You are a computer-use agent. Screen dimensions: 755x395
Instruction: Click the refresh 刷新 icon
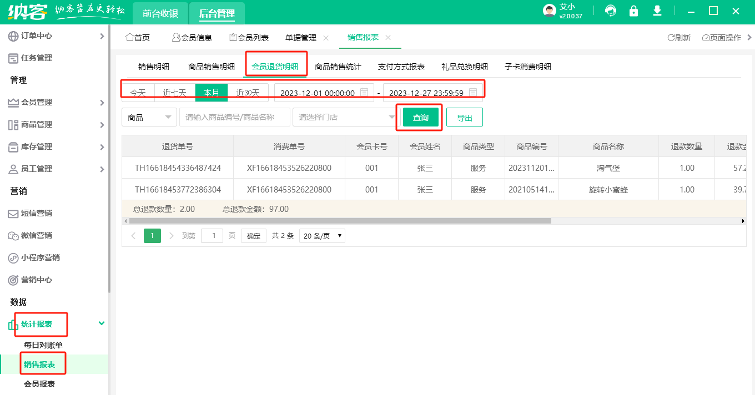click(671, 38)
